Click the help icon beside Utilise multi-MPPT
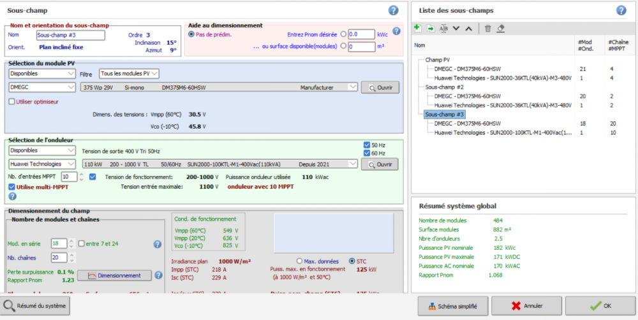The height and width of the screenshot is (320, 638). coord(12,197)
